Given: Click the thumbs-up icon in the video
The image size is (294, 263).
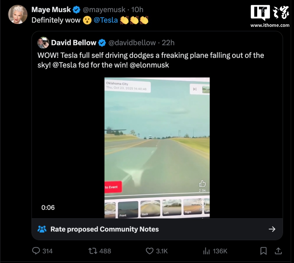Looking at the screenshot, I should point(202,184).
